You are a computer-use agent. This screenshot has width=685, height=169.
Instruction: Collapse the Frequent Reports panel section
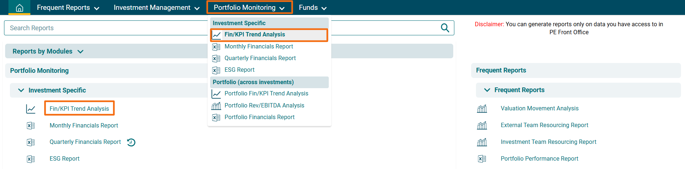point(487,90)
